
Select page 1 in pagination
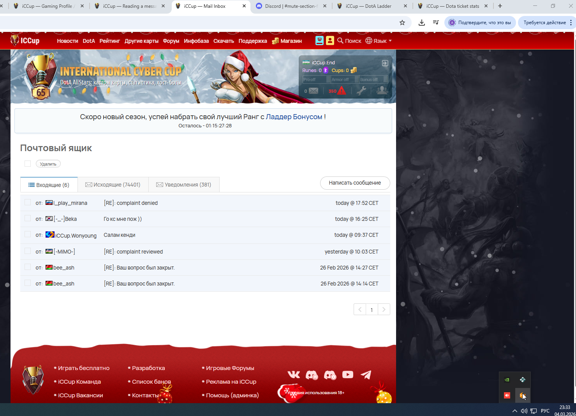click(x=372, y=310)
